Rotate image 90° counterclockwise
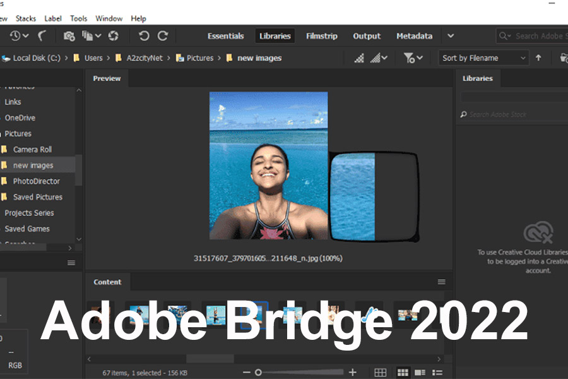The height and width of the screenshot is (379, 568). (x=144, y=36)
